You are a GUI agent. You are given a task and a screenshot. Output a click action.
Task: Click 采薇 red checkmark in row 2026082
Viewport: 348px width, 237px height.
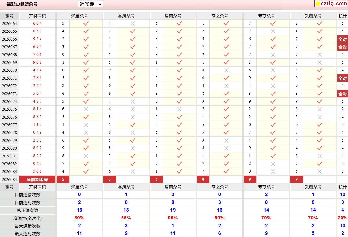[x=319, y=164]
